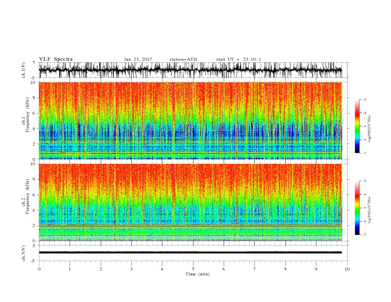Click time axis tick label '4'
The height and width of the screenshot is (302, 391).
(x=162, y=269)
